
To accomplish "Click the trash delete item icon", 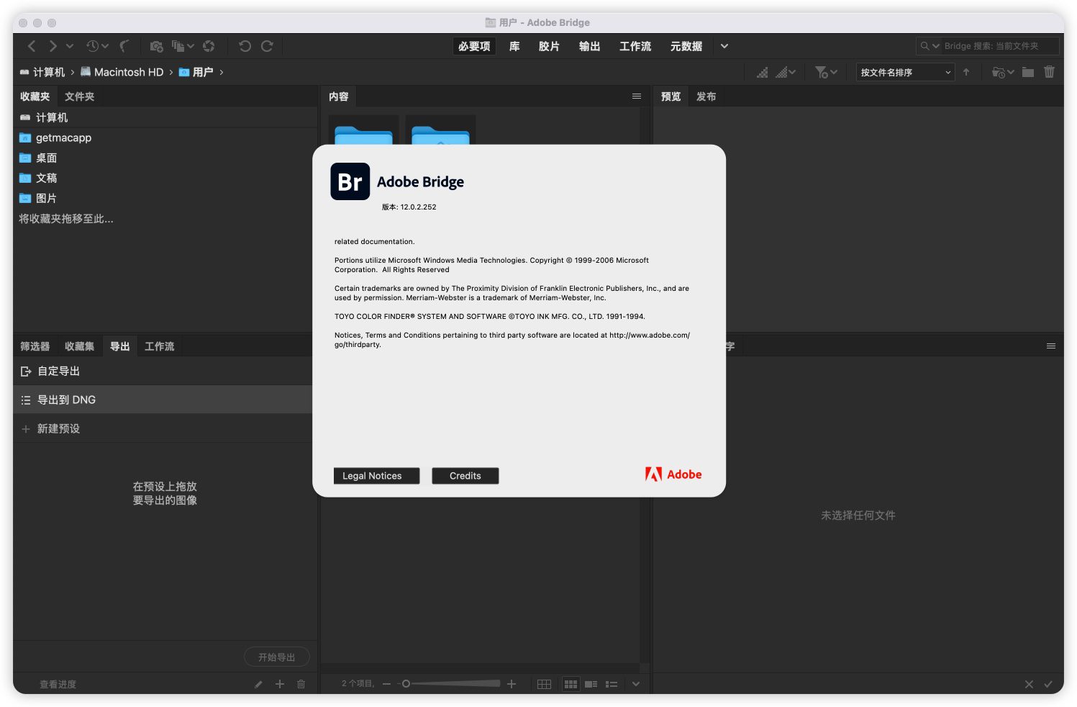I will (1049, 72).
